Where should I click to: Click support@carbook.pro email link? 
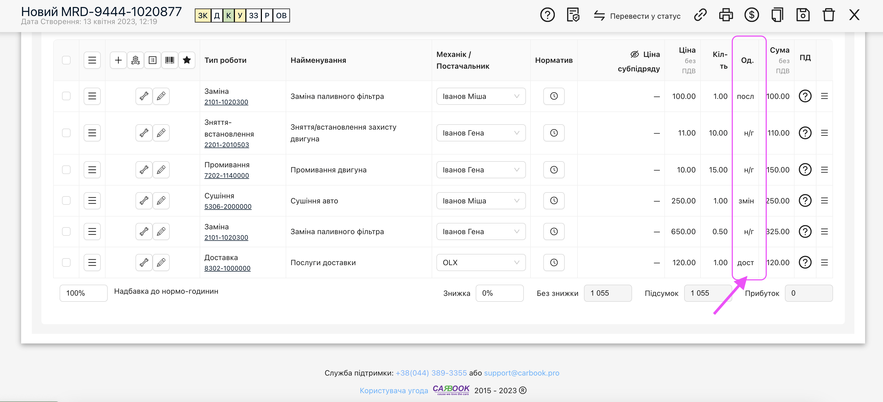(x=521, y=373)
